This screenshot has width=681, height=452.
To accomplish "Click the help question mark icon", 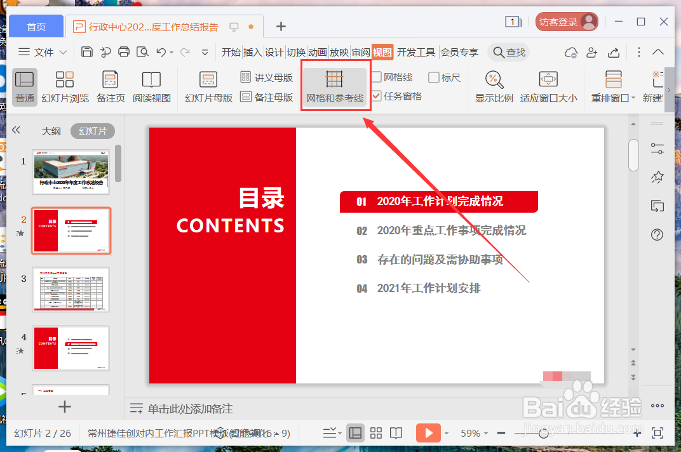I will click(x=657, y=235).
